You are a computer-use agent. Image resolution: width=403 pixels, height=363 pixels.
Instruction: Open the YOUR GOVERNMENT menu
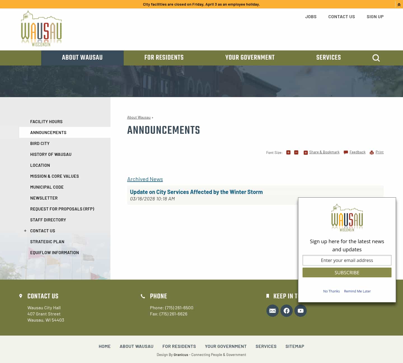coord(250,58)
